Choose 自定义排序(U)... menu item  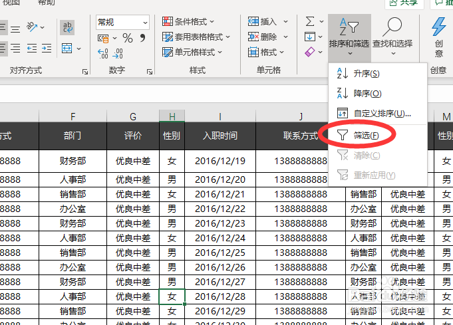[x=378, y=114]
